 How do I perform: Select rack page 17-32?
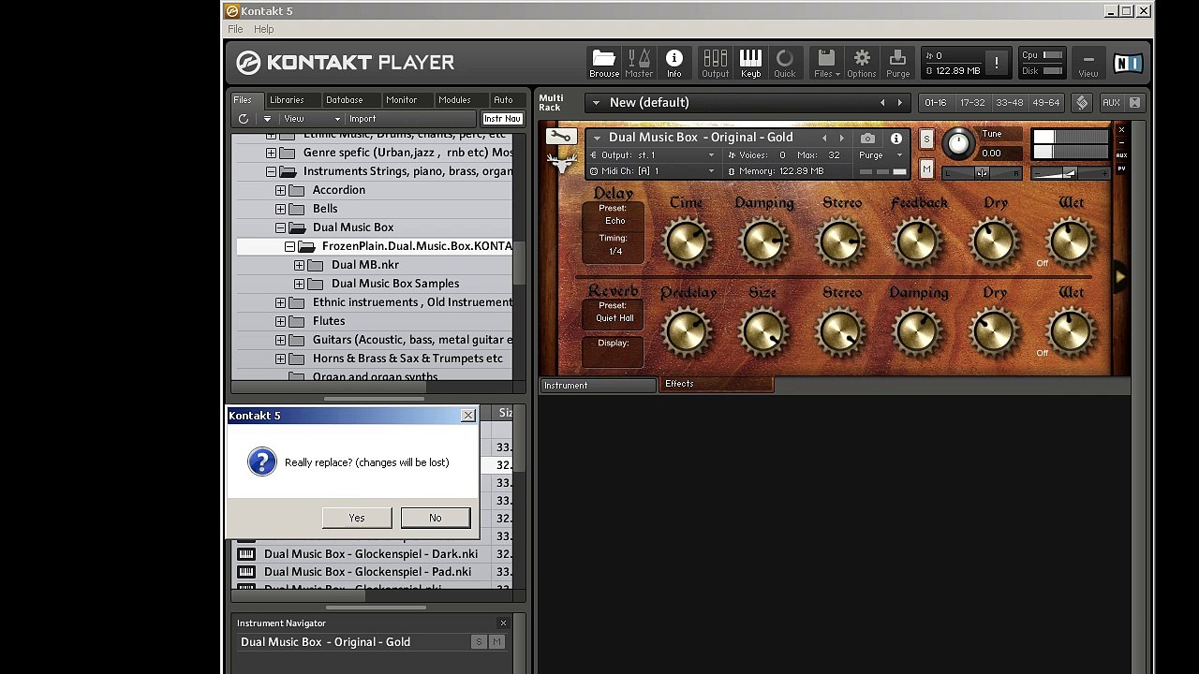coord(972,102)
